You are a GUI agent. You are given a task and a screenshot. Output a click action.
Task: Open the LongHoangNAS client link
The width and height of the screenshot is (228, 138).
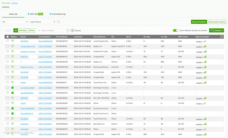coord(27,88)
